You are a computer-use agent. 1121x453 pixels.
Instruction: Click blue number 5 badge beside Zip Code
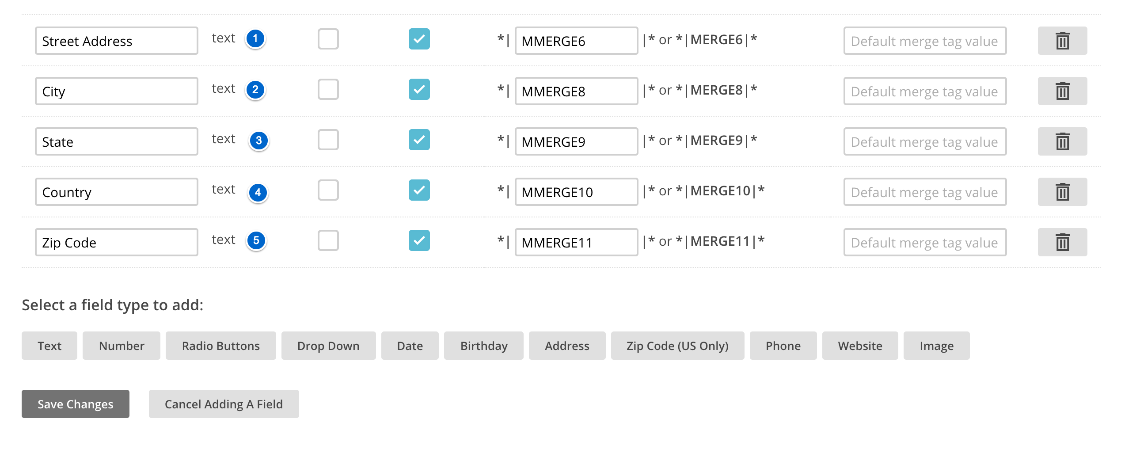256,241
